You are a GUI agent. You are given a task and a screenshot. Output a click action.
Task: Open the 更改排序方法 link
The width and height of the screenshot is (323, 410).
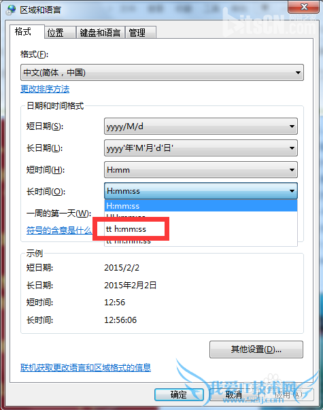coord(45,89)
